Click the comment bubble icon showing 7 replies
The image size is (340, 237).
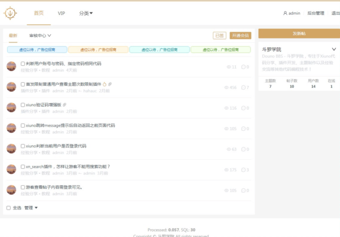pos(243,88)
